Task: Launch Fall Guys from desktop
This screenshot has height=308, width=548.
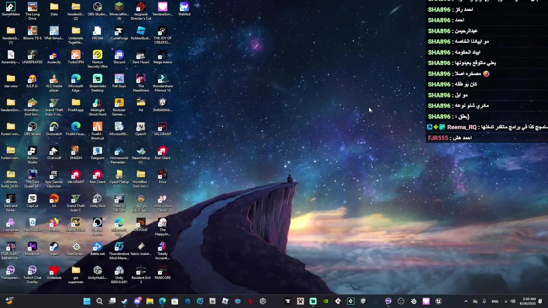Action: pos(119,81)
